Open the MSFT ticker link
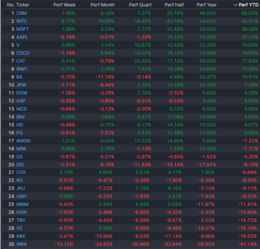 [x=22, y=29]
